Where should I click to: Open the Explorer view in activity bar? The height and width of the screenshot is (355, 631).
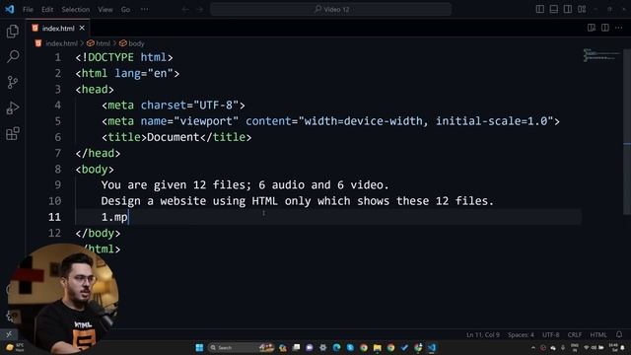click(13, 31)
